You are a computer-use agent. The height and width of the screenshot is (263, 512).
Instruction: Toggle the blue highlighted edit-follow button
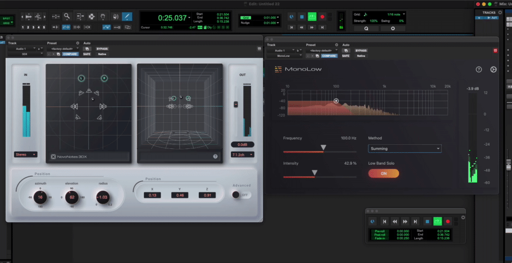(106, 27)
